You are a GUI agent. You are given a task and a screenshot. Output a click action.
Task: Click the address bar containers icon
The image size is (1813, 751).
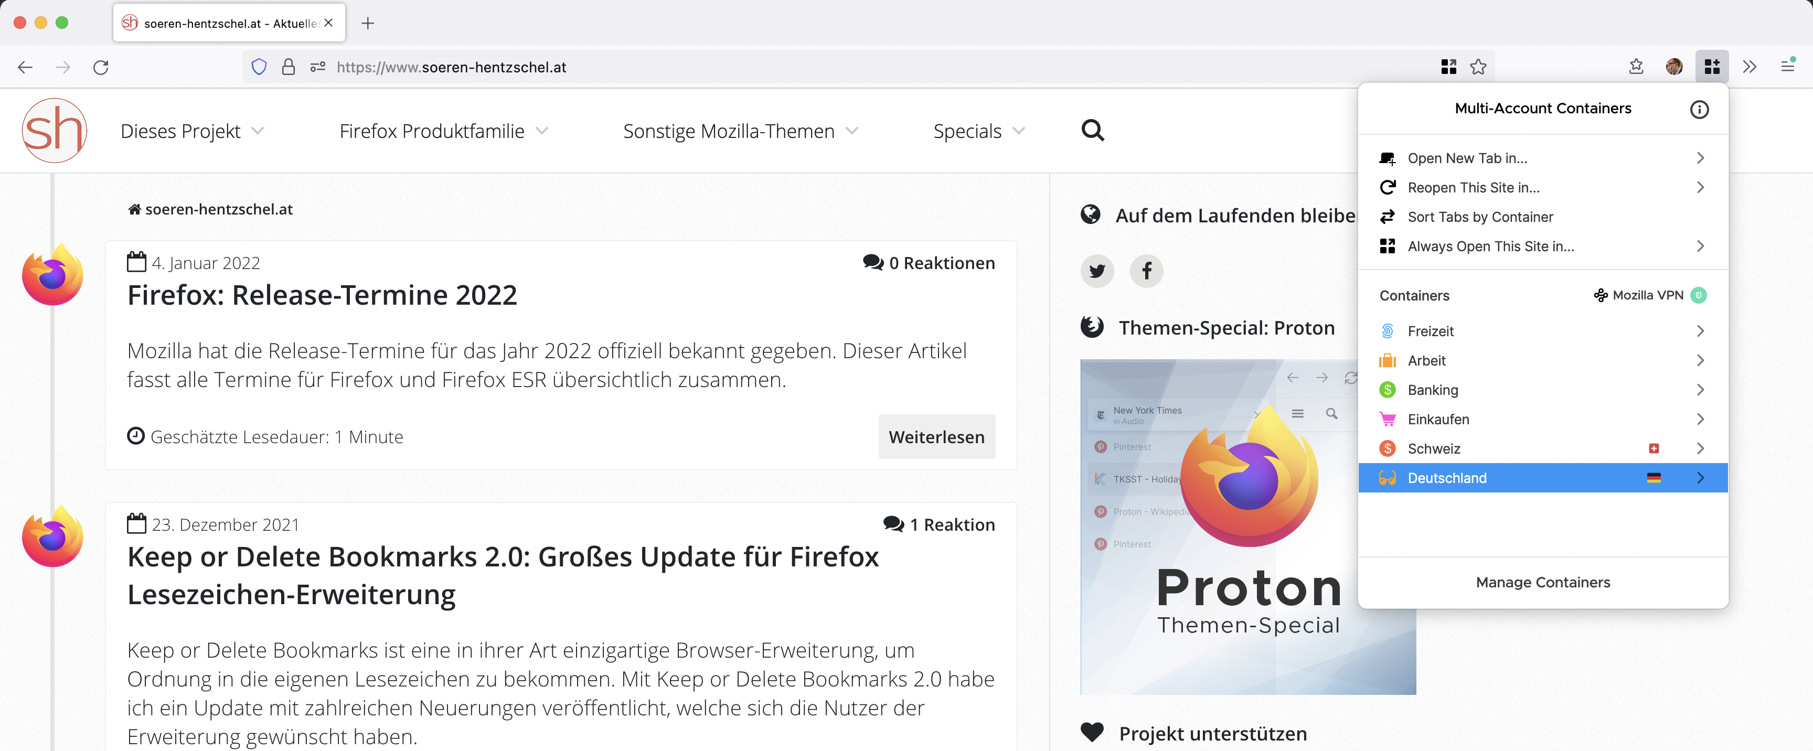pos(1448,67)
